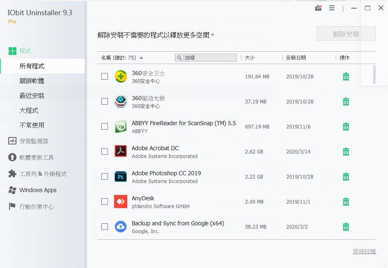This screenshot has height=268, width=388.
Task: Click the 360安全卫士 application icon
Action: [x=121, y=76]
